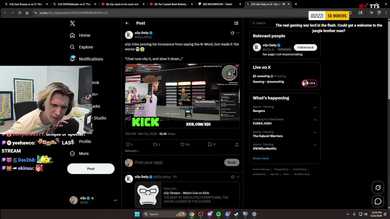Open Chrome three-dot menu
Screen dimensions: 390x219
386,13
